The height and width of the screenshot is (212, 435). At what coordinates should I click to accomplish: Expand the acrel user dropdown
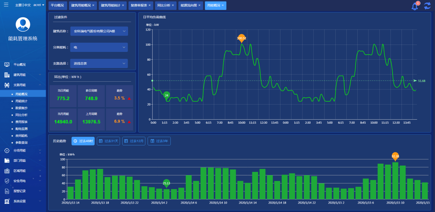point(39,5)
